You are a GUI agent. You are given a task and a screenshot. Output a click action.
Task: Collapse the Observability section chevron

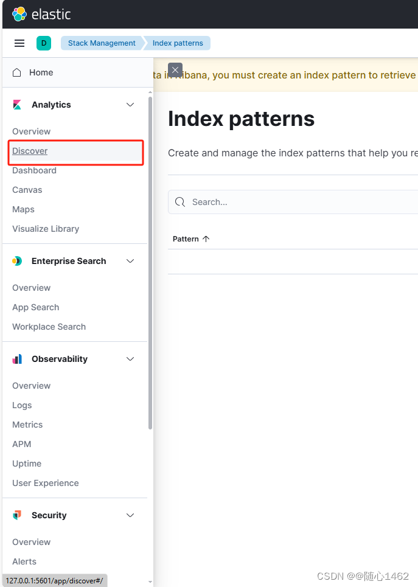[x=130, y=359]
